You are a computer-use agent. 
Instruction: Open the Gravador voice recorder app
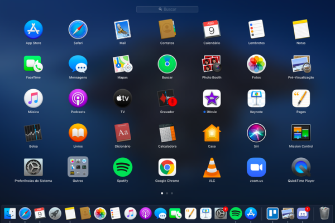(167, 98)
